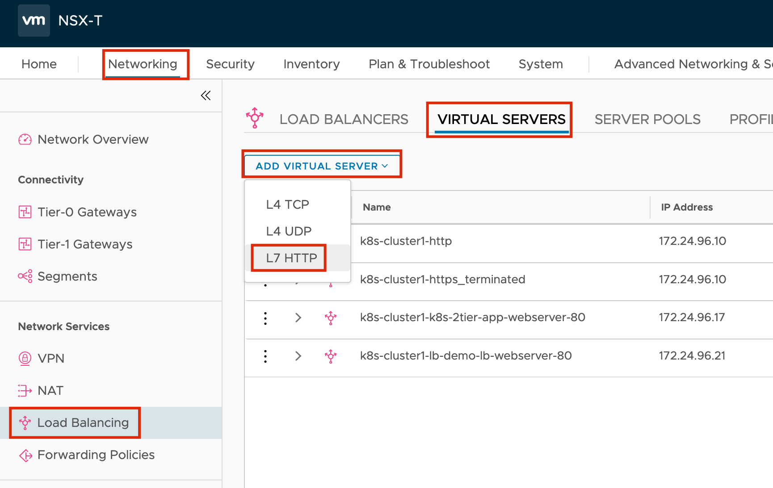
Task: Go to Tier-0 Gateways
Action: click(87, 212)
